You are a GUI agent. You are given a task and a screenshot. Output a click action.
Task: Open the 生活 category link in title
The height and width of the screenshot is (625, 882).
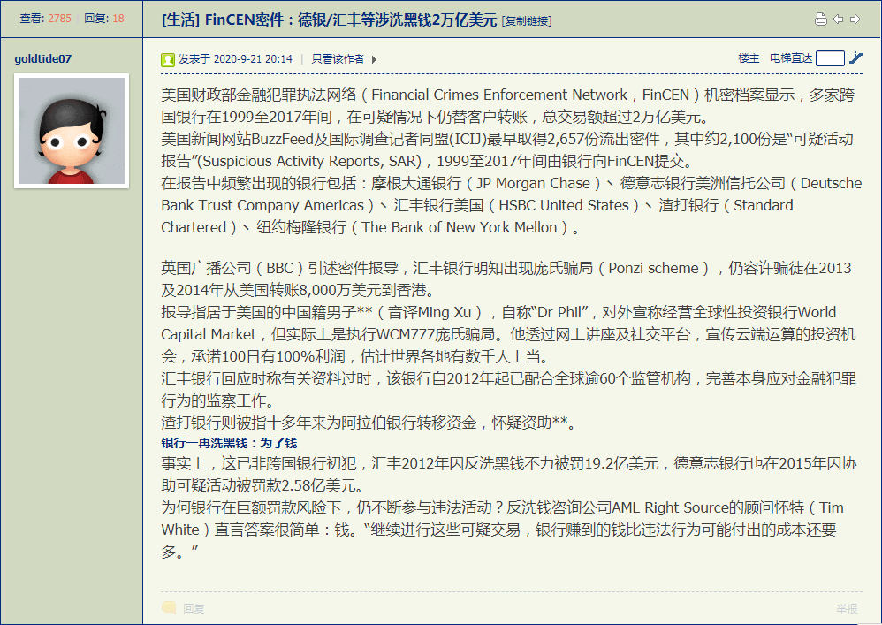pos(180,19)
